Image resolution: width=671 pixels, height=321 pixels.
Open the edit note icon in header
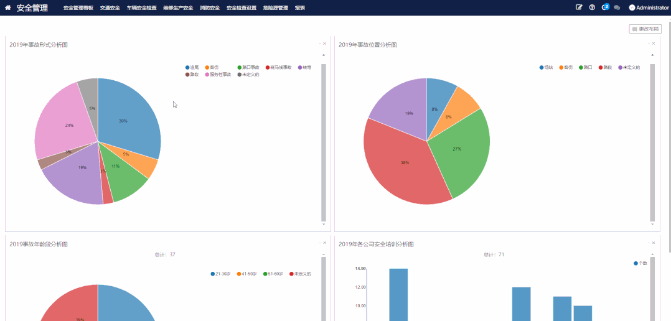coord(579,7)
